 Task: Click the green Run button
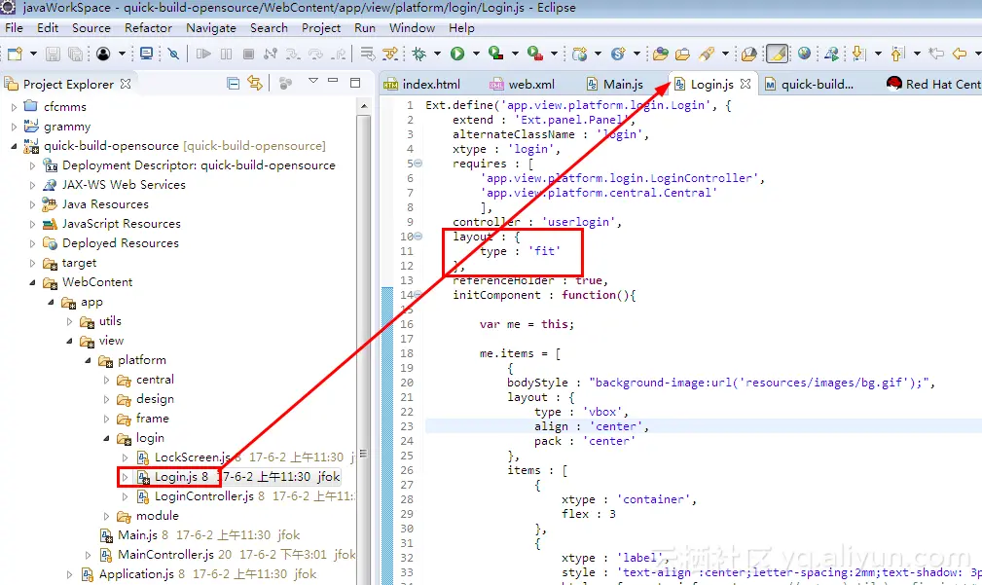[x=457, y=54]
